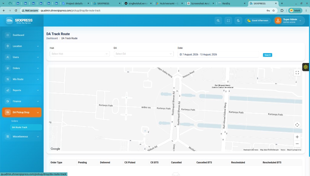Reload the current page

click(x=16, y=11)
